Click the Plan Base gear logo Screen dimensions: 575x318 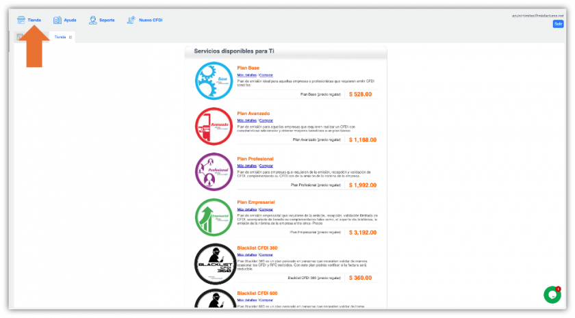coord(214,81)
